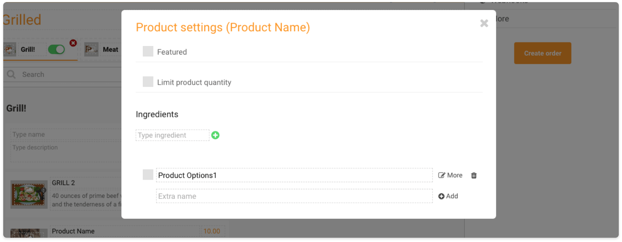Close the Product settings dialog
The width and height of the screenshot is (622, 242).
(484, 23)
